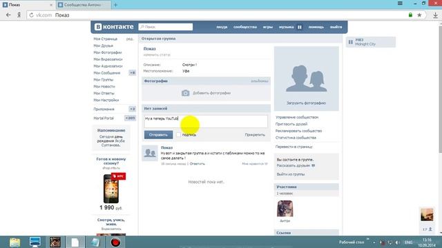Go back with browser back arrow
442x248 pixels.
[x=8, y=15]
